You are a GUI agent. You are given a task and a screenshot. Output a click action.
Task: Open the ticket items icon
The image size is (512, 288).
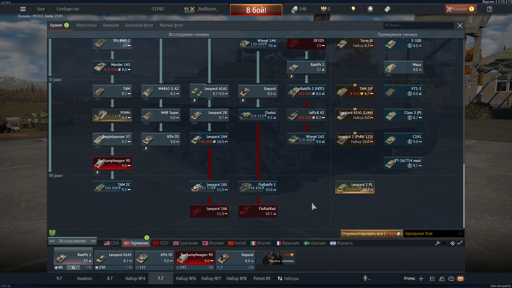387,9
